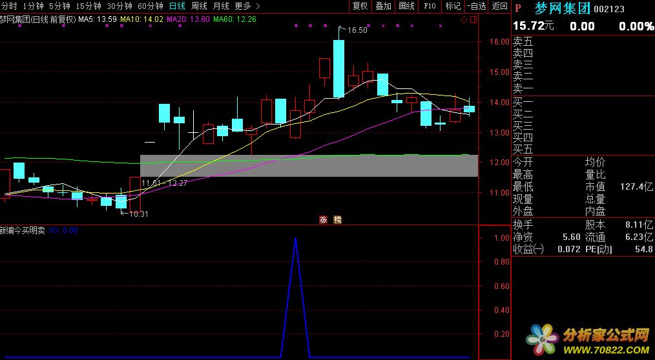The width and height of the screenshot is (655, 360).
Task: Select the 60分钟 period tab
Action: point(151,6)
